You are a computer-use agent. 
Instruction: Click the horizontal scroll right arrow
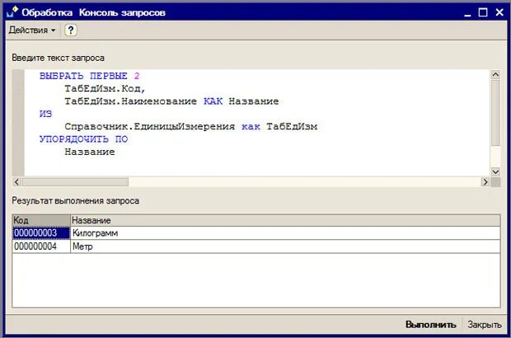pyautogui.click(x=485, y=182)
